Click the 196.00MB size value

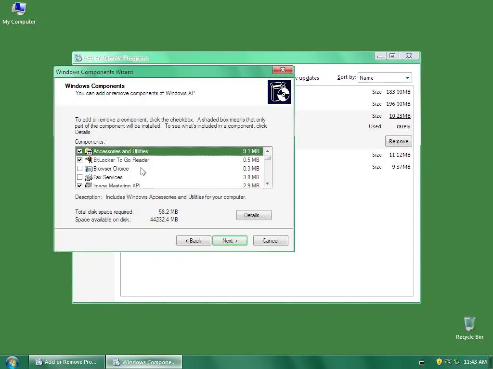(x=398, y=104)
